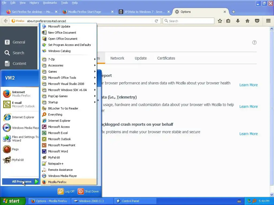Launch Microsoft Access
The image size is (274, 205).
68,127
